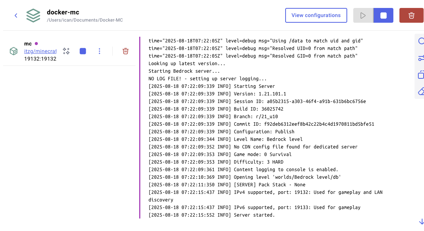Click the docker-mc title text

pyautogui.click(x=63, y=12)
